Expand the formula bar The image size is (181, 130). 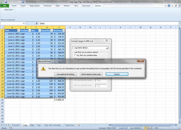click(x=180, y=23)
